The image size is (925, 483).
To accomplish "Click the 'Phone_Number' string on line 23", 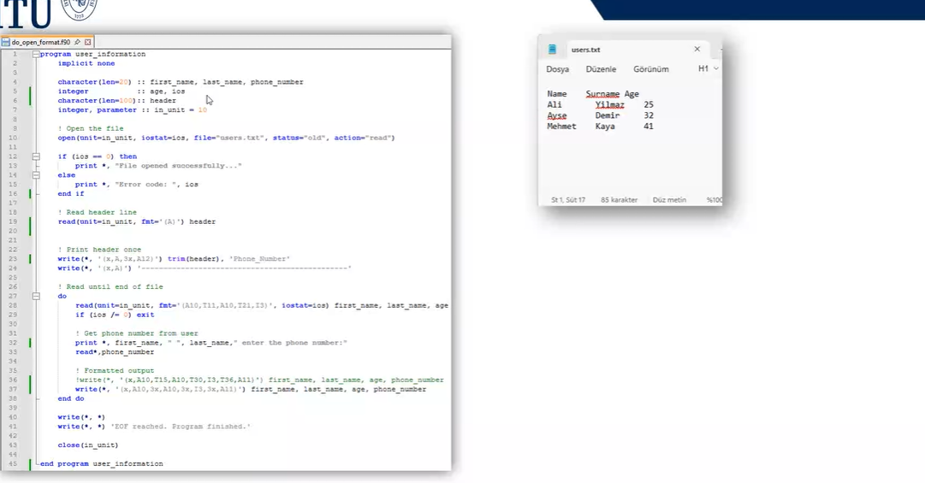I will 259,258.
